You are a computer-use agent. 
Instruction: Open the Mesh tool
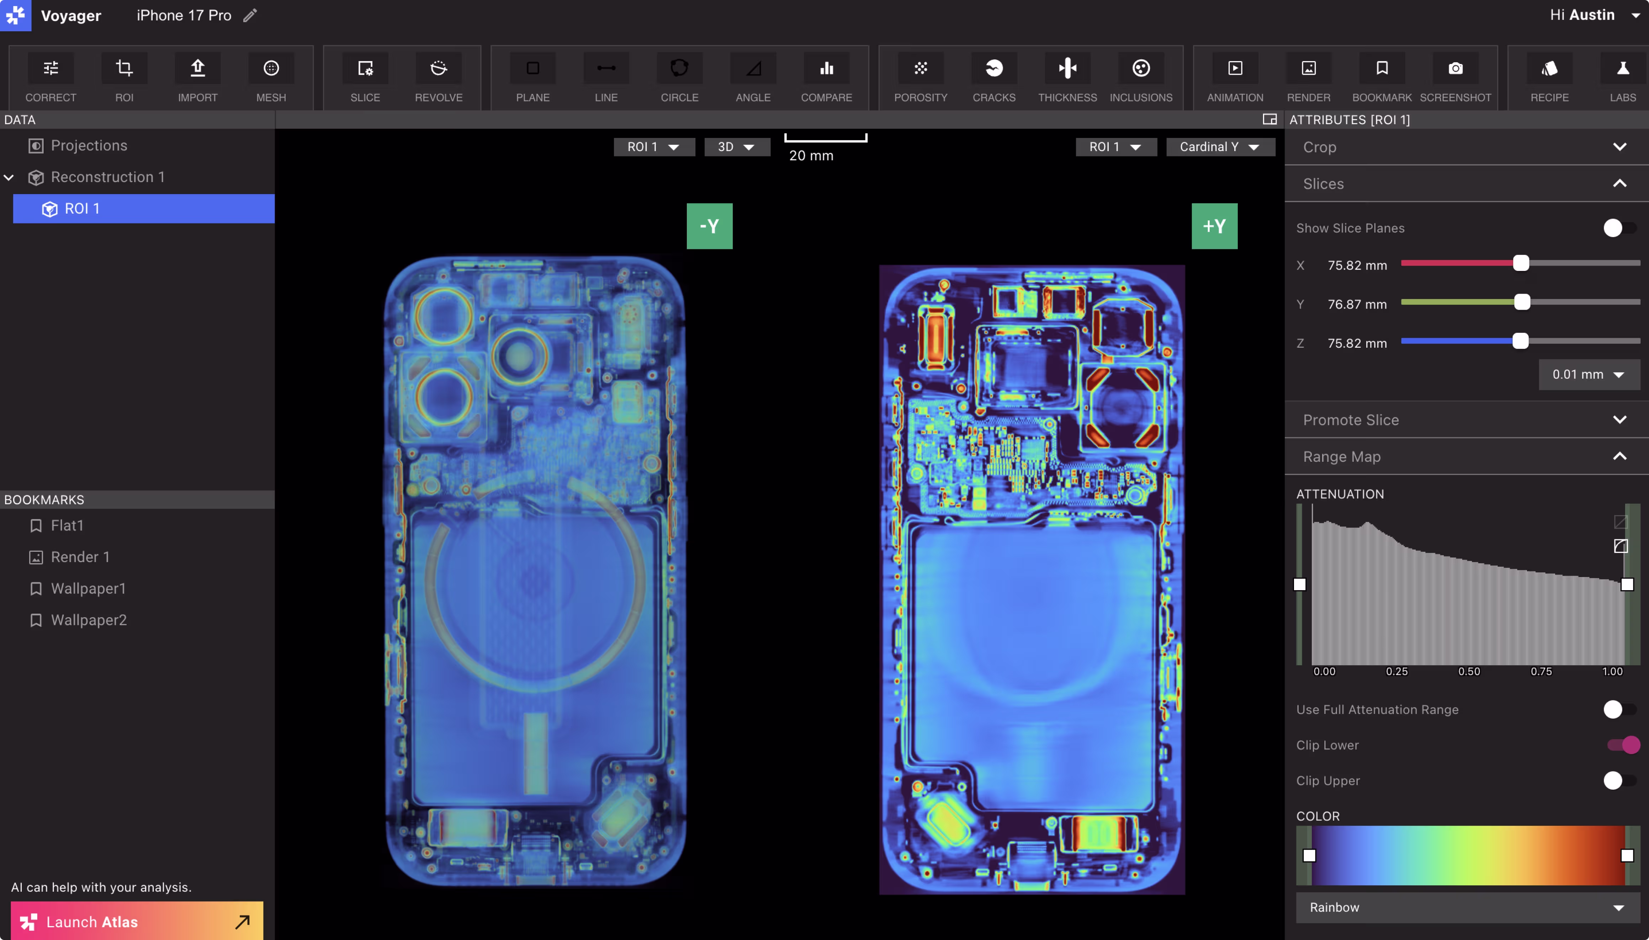271,68
